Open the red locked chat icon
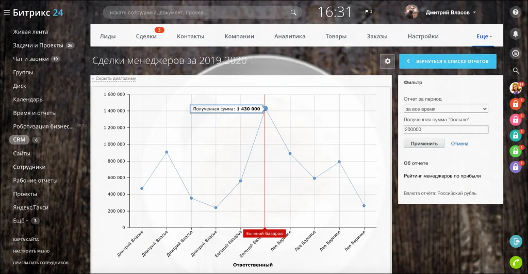The width and height of the screenshot is (528, 274). (515, 104)
